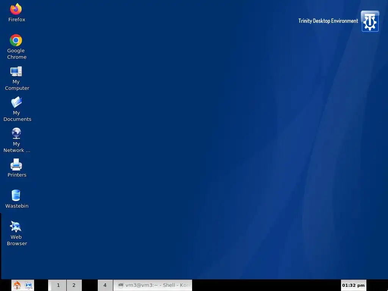
Task: Switch to virtual desktop 2
Action: point(74,285)
